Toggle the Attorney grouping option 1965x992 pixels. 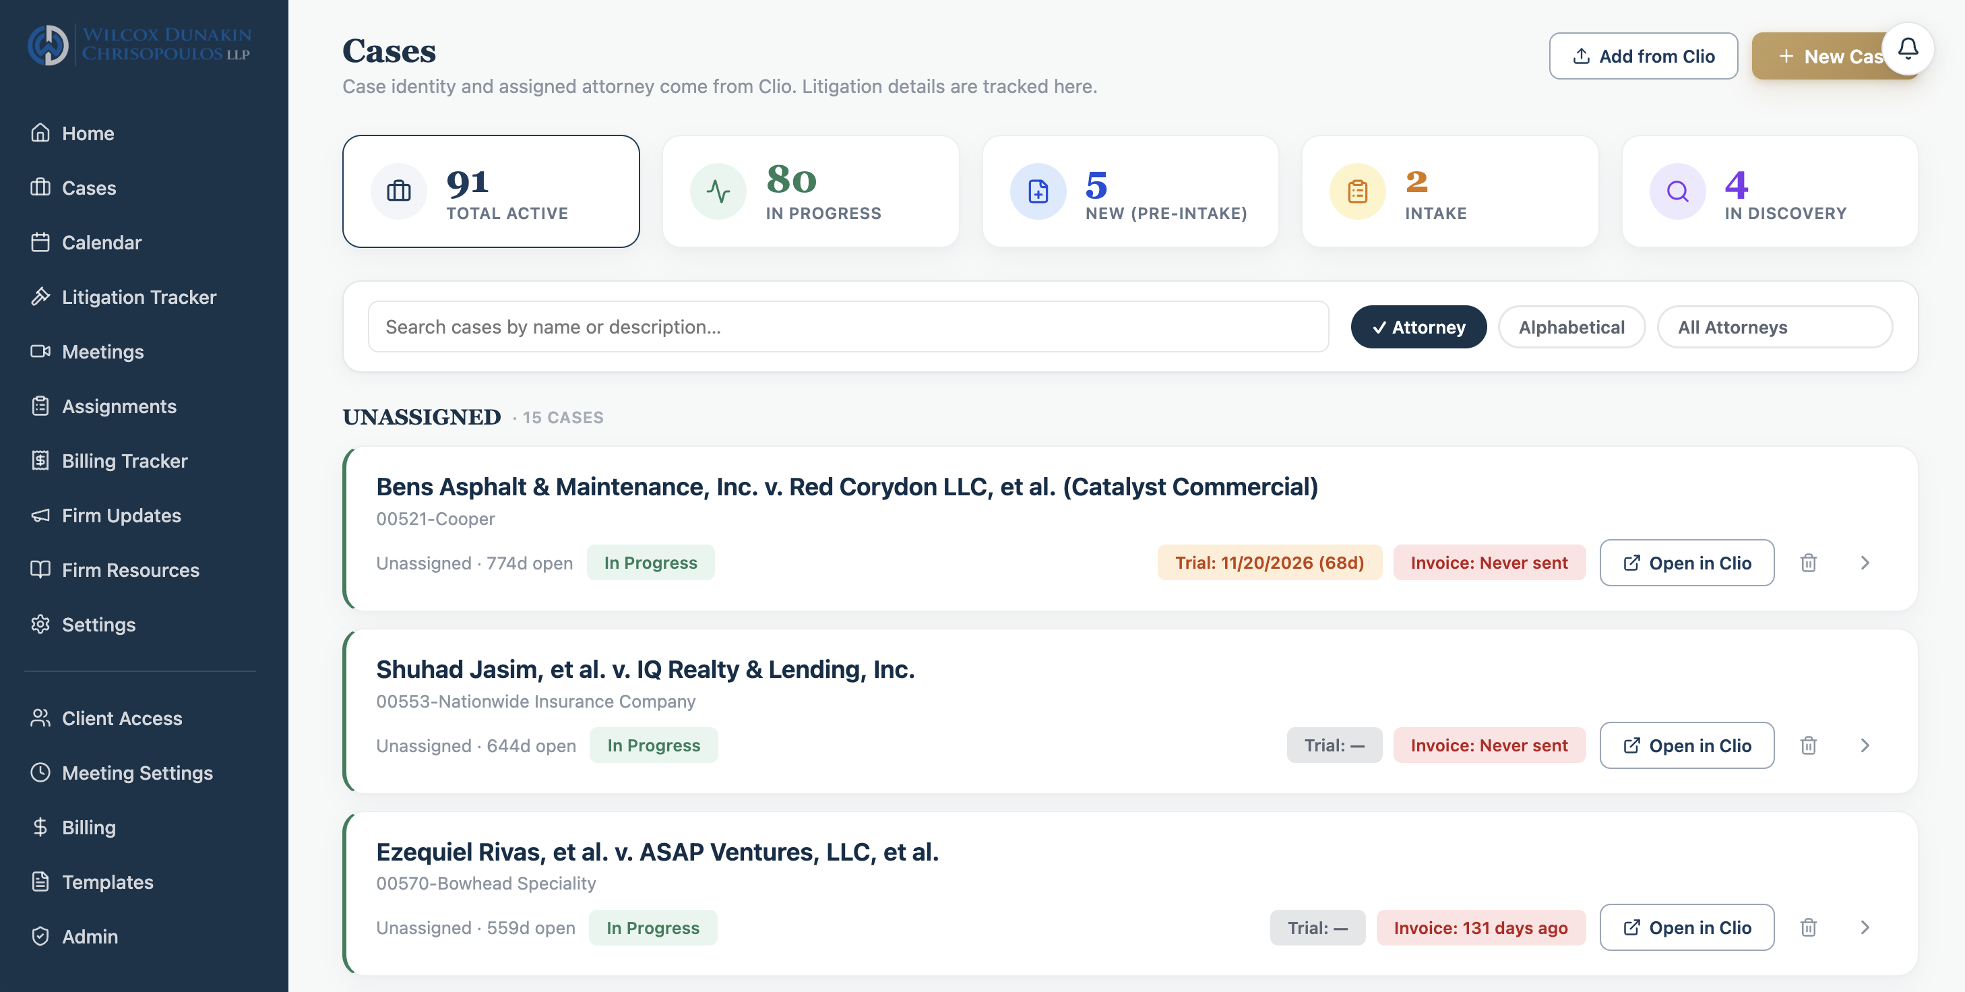pos(1418,327)
